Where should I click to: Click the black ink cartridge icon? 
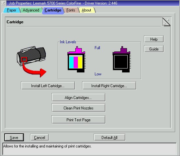pyautogui.click(x=122, y=59)
